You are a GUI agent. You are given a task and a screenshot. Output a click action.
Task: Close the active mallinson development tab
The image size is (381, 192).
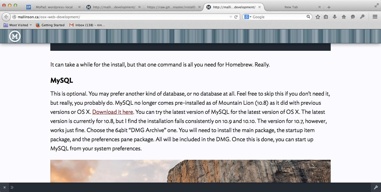pos(260,7)
